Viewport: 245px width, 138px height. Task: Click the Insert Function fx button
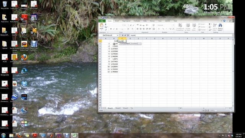128,35
